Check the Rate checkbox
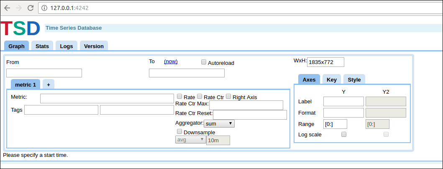The height and width of the screenshot is (169, 443). point(179,96)
